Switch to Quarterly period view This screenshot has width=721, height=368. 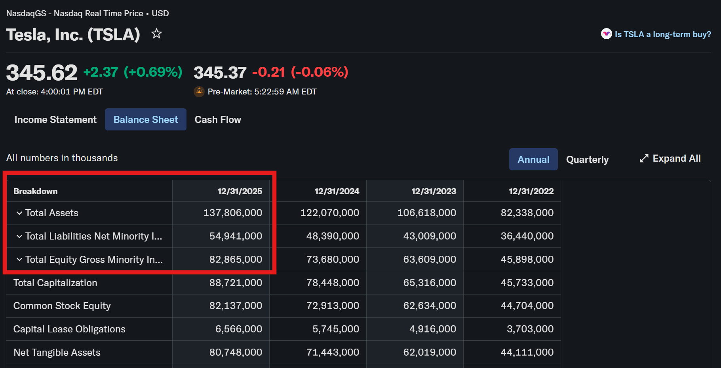click(587, 159)
